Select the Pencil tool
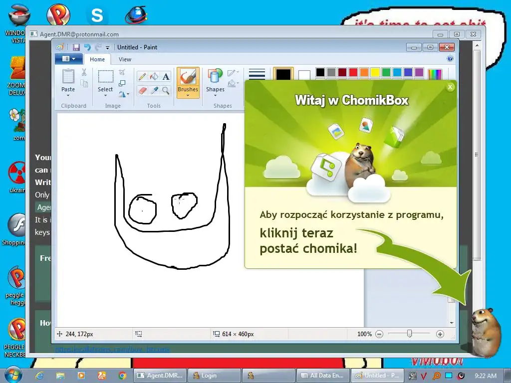Viewport: 511px width, 383px height. (142, 76)
